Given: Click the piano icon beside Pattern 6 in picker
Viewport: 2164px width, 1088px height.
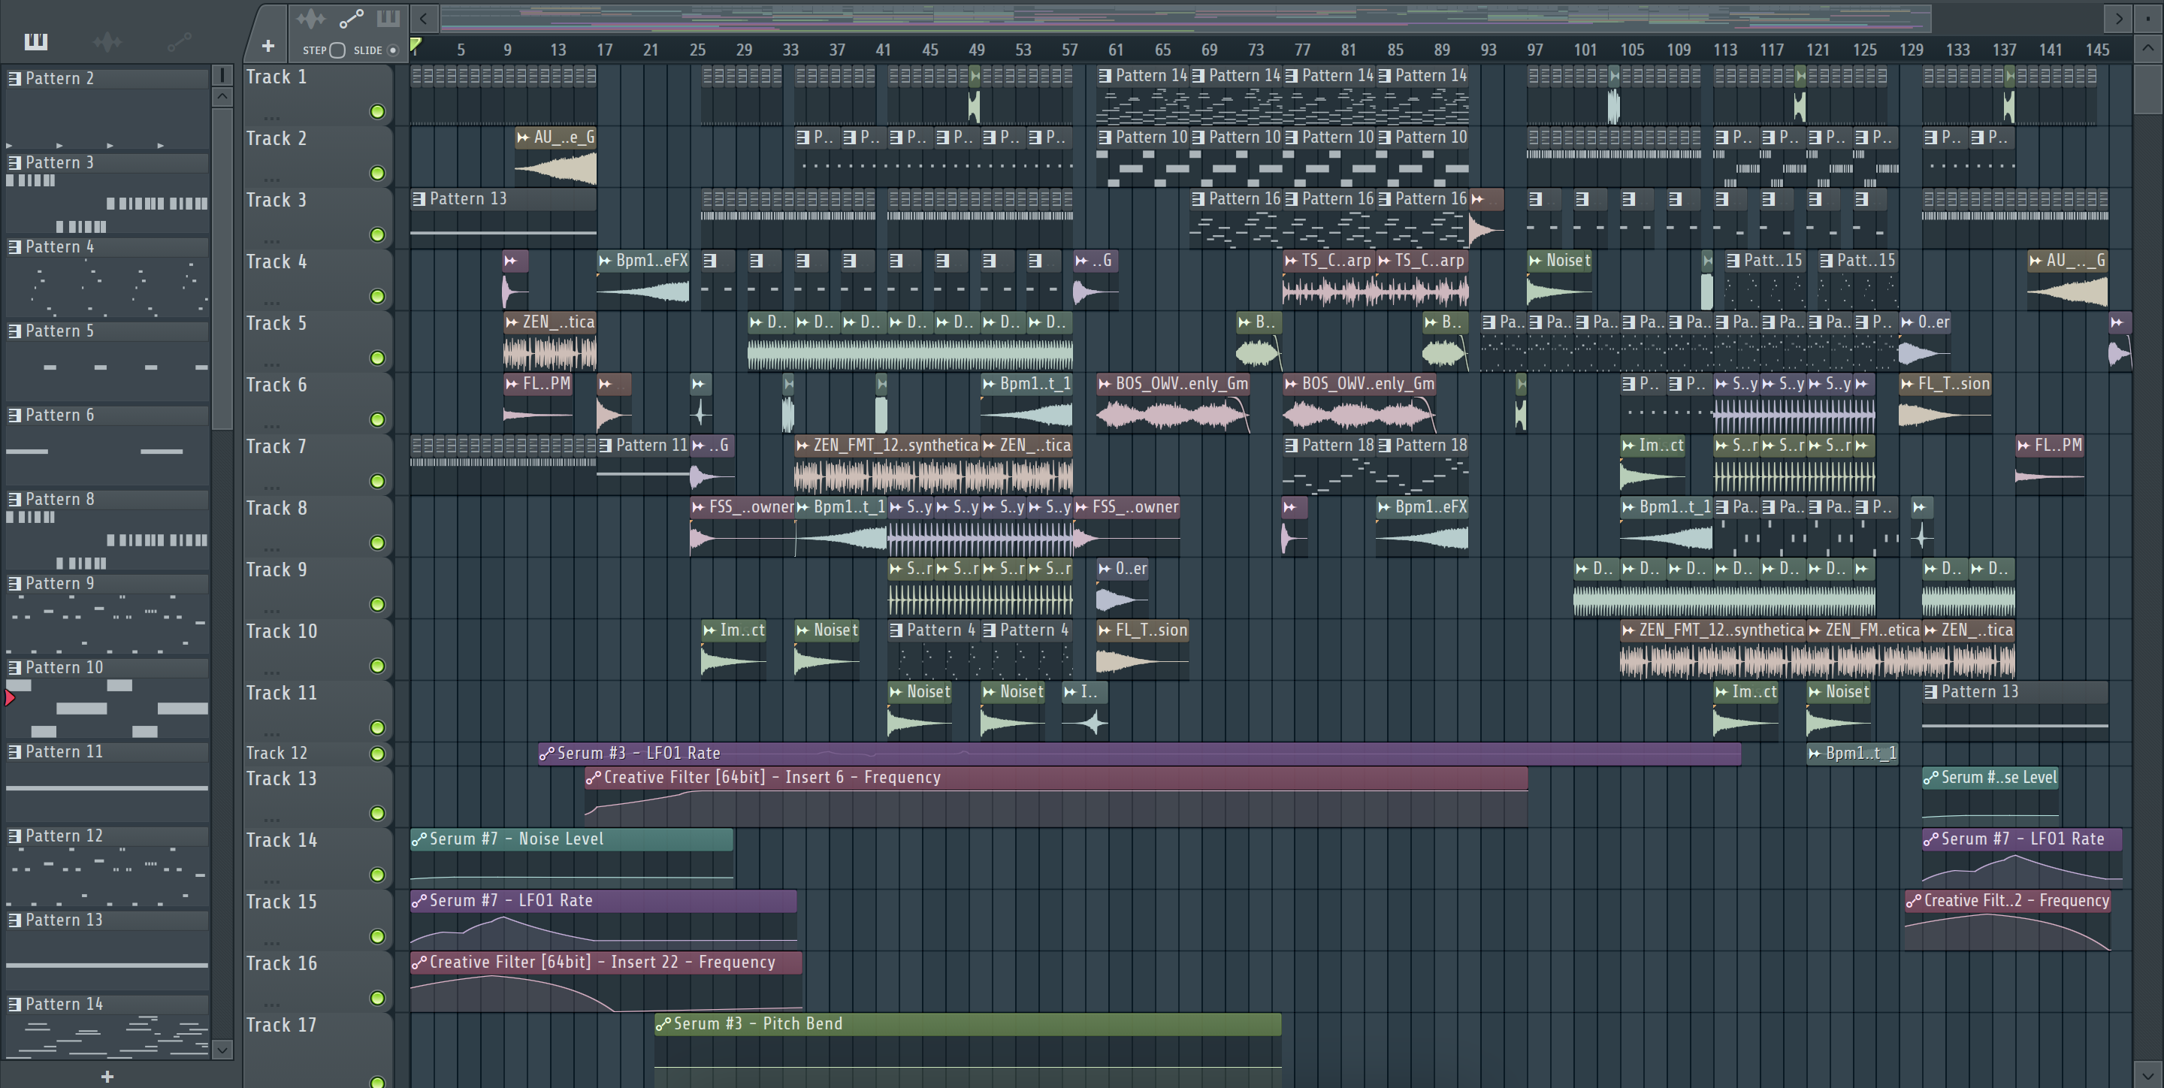Looking at the screenshot, I should [14, 415].
